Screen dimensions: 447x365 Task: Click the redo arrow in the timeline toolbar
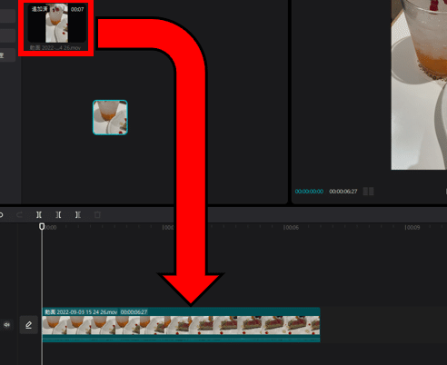click(x=19, y=215)
